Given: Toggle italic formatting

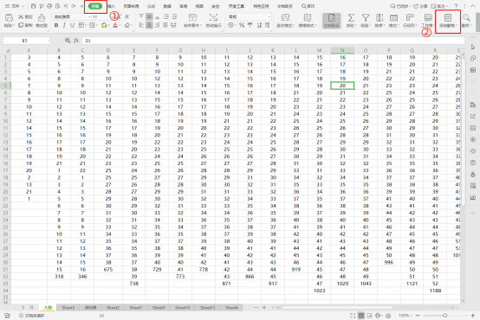Looking at the screenshot, I should click(x=64, y=25).
